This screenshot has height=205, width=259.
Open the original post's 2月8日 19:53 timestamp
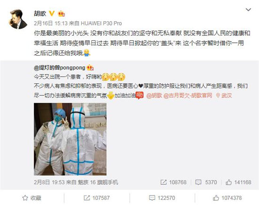pyautogui.click(x=49, y=182)
